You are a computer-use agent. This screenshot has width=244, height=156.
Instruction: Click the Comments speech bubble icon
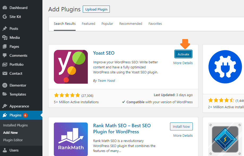click(5, 55)
